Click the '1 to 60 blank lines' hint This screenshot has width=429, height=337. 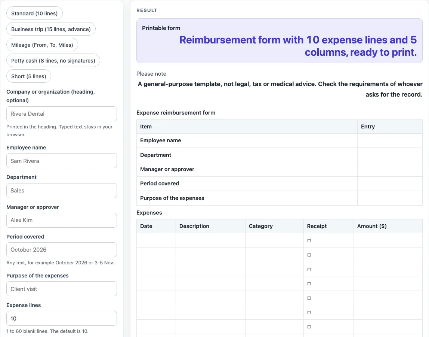(x=47, y=331)
